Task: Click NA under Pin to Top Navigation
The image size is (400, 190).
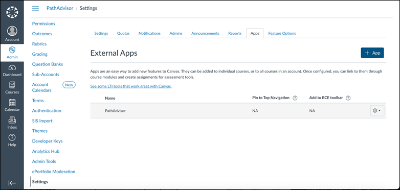Action: pyautogui.click(x=255, y=111)
